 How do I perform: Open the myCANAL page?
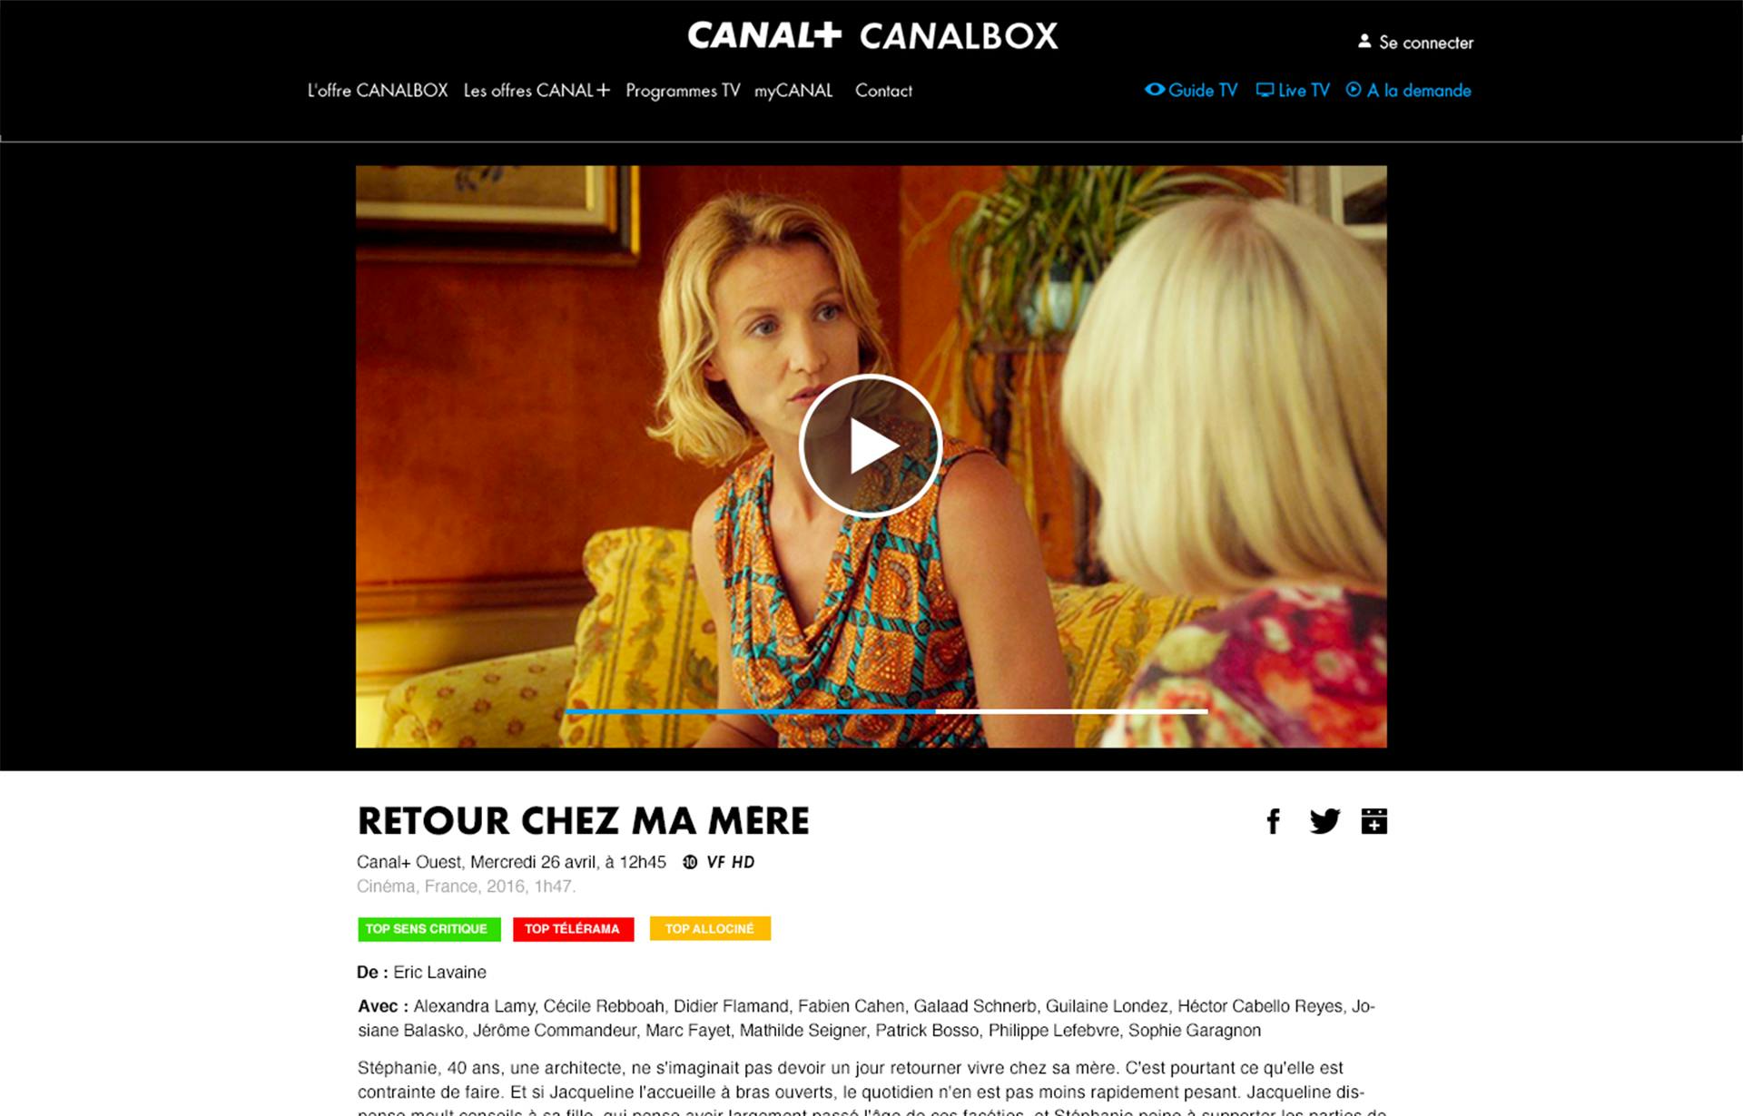tap(793, 91)
